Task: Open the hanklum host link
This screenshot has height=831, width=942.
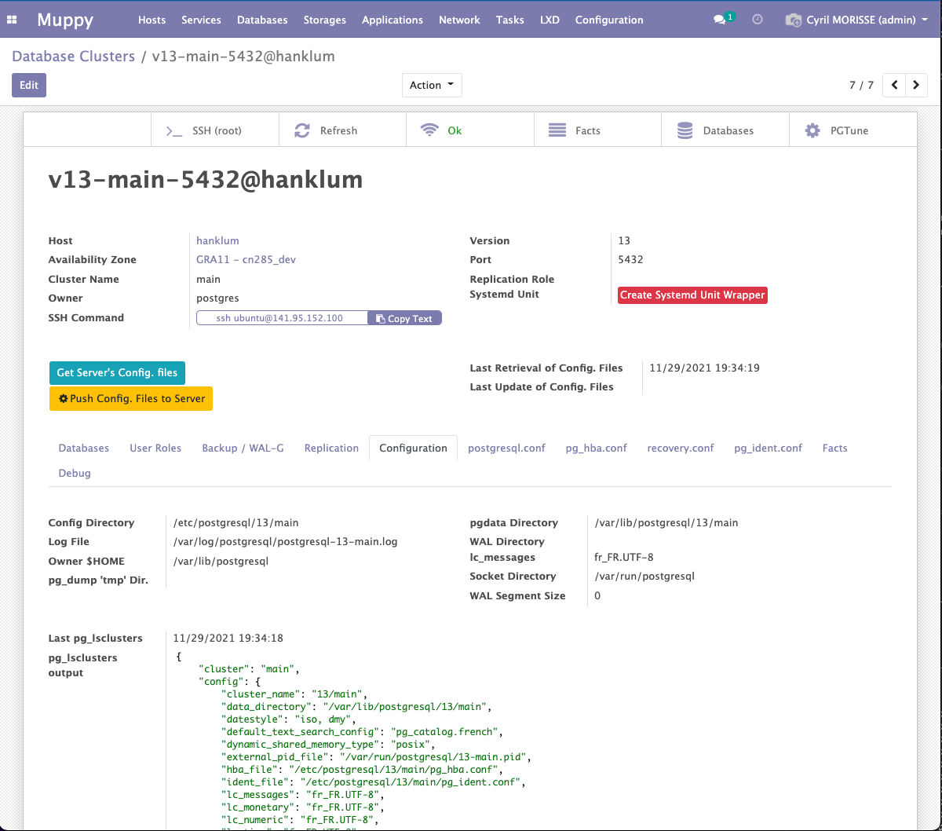Action: [x=217, y=241]
